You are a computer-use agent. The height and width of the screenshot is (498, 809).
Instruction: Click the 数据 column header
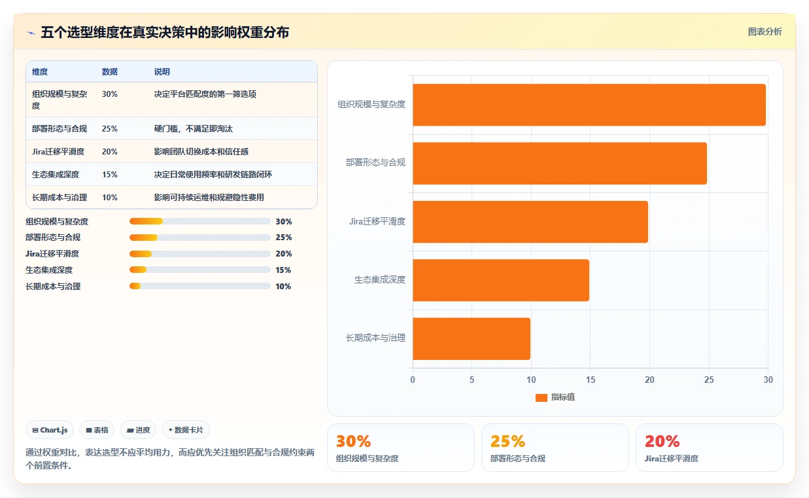pyautogui.click(x=110, y=72)
